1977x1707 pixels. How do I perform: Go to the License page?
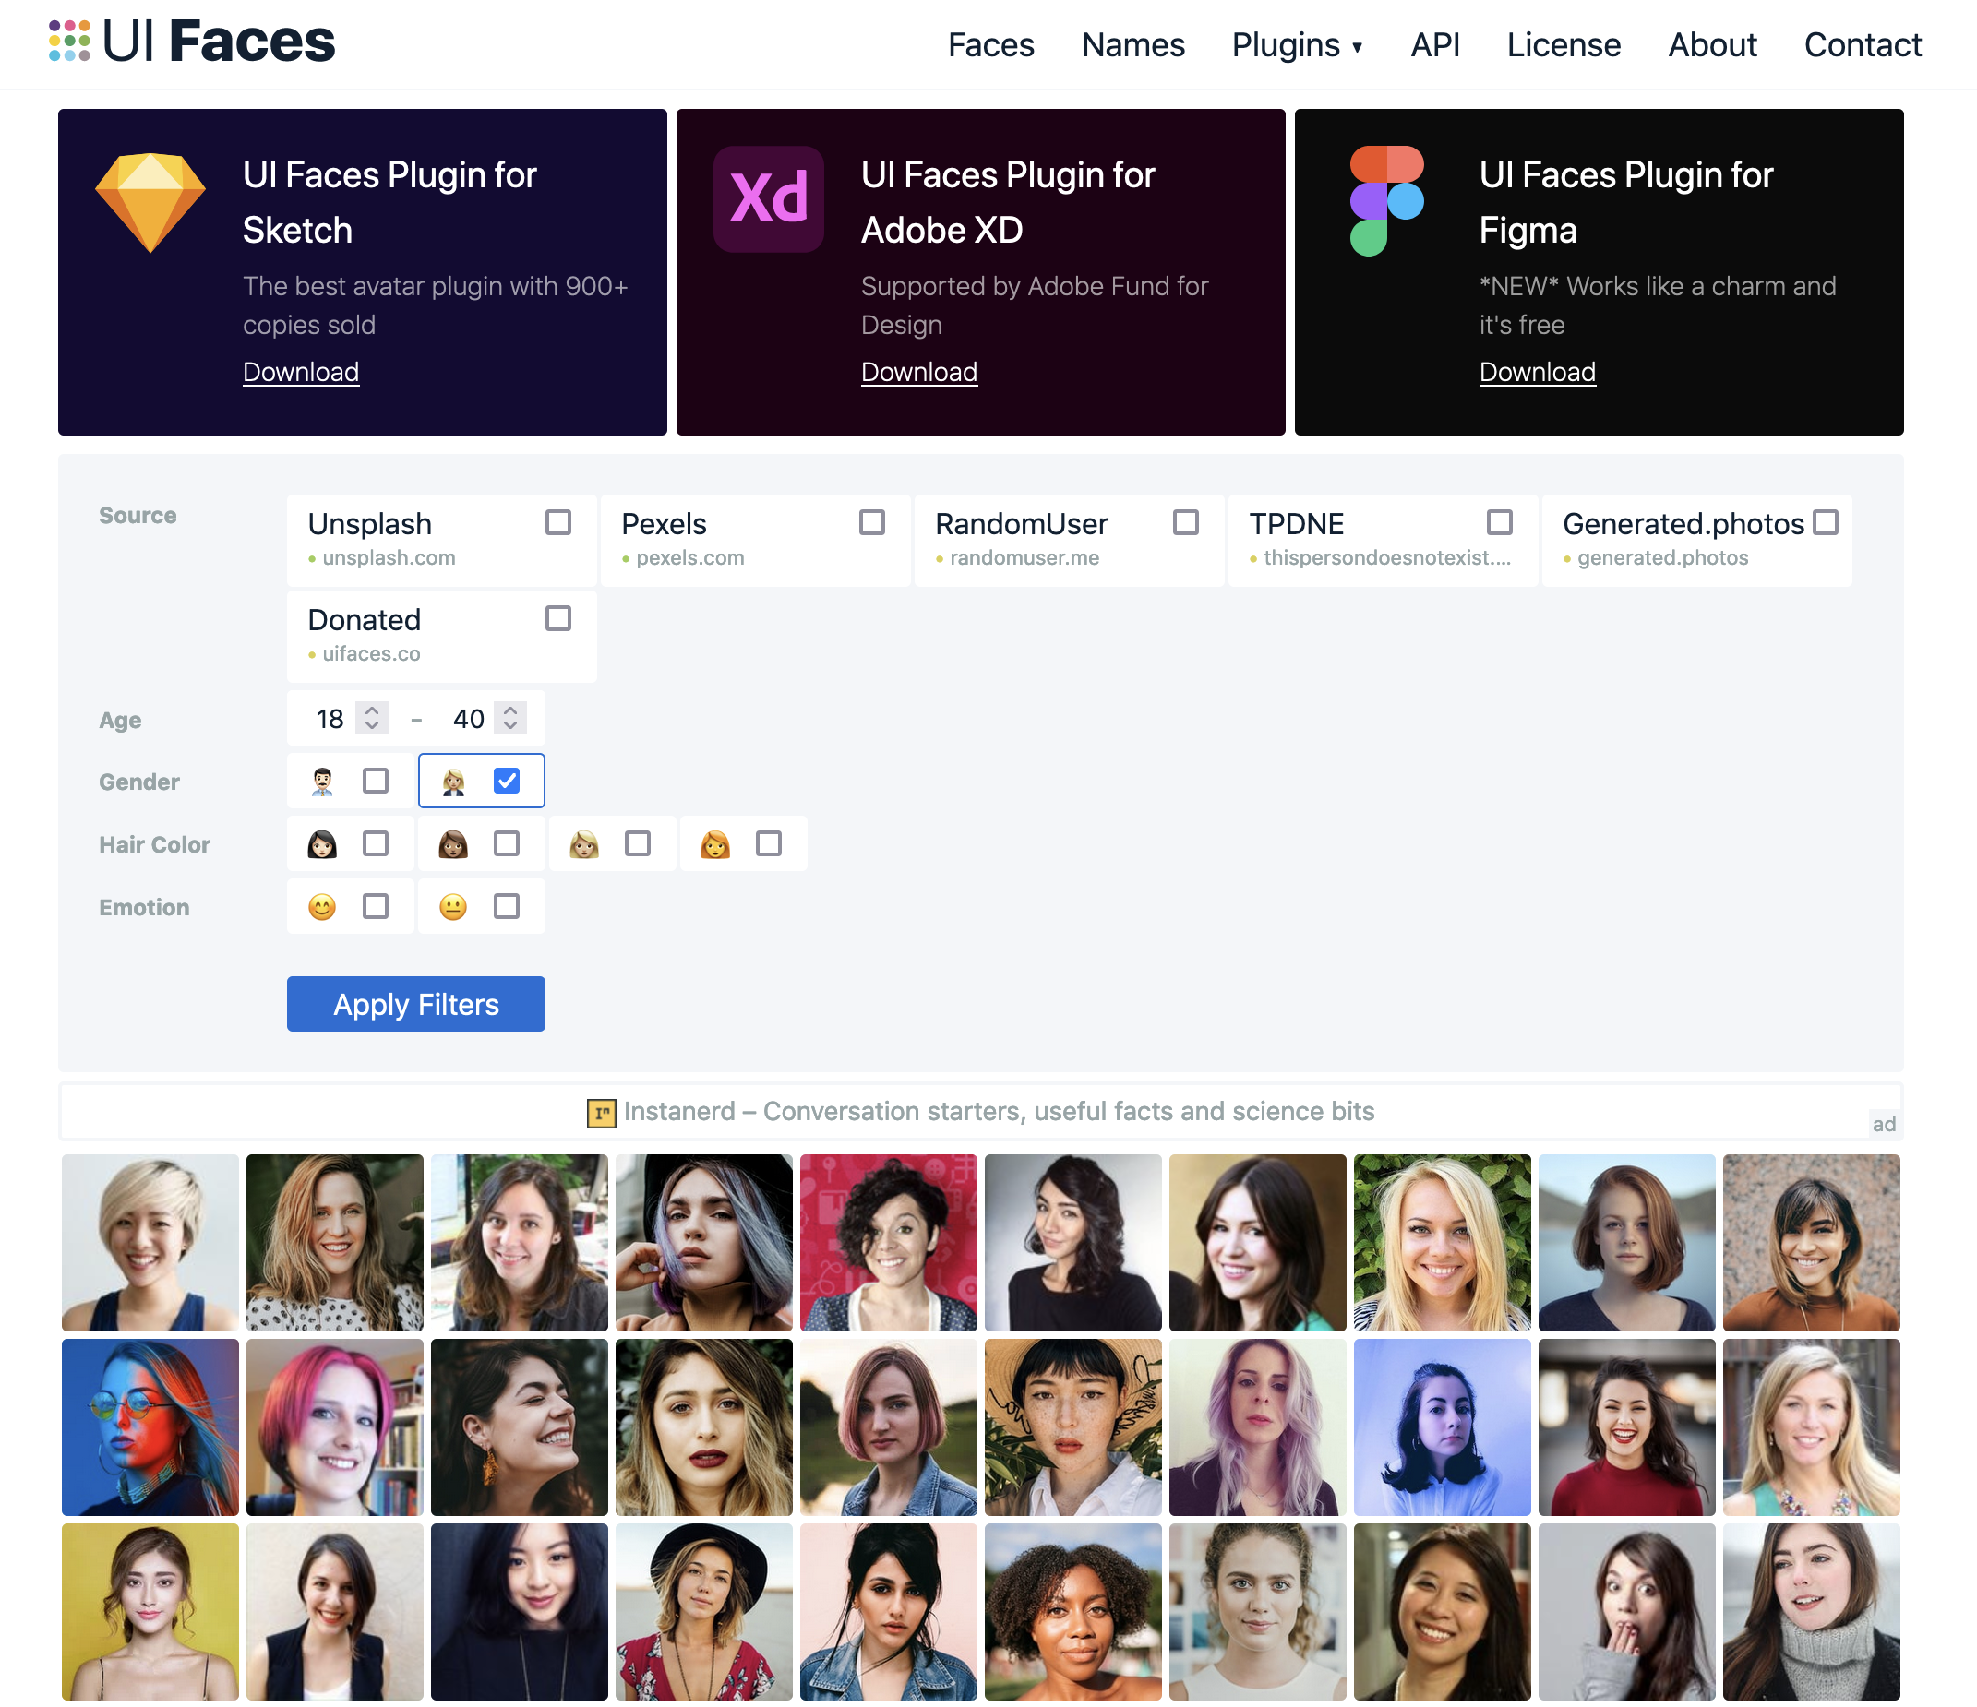[1563, 45]
